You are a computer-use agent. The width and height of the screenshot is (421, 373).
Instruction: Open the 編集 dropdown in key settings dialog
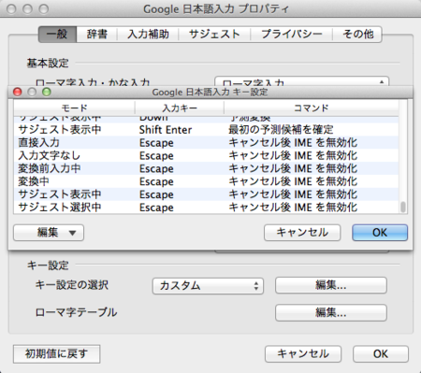coord(49,233)
